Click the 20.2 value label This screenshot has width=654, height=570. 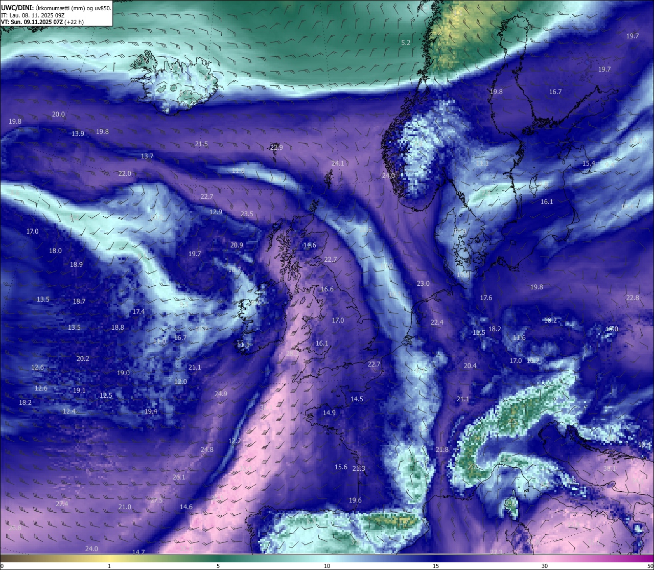pyautogui.click(x=83, y=359)
